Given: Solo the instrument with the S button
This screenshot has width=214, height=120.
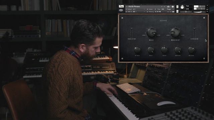Looking at the screenshot, I should (177, 7).
